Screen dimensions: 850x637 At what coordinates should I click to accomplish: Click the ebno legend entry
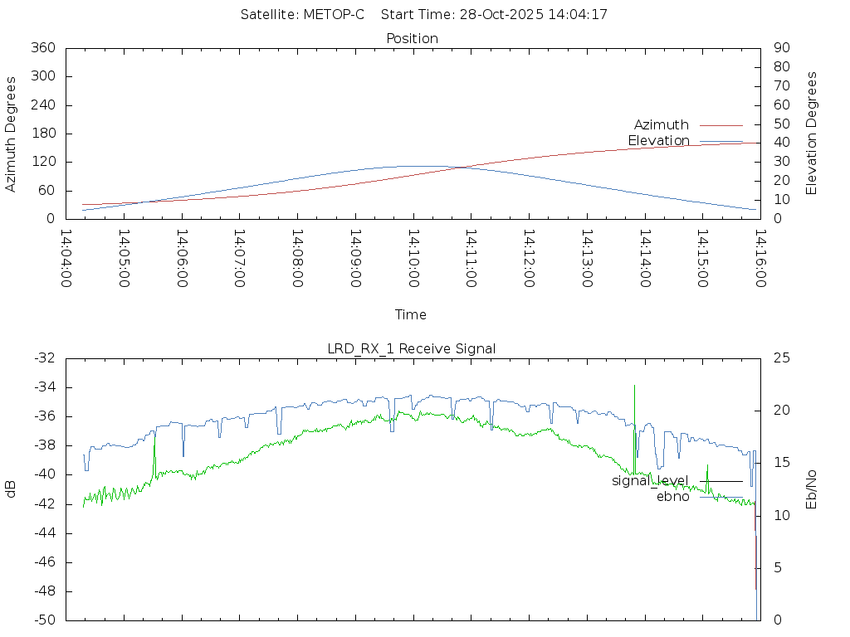tap(672, 497)
